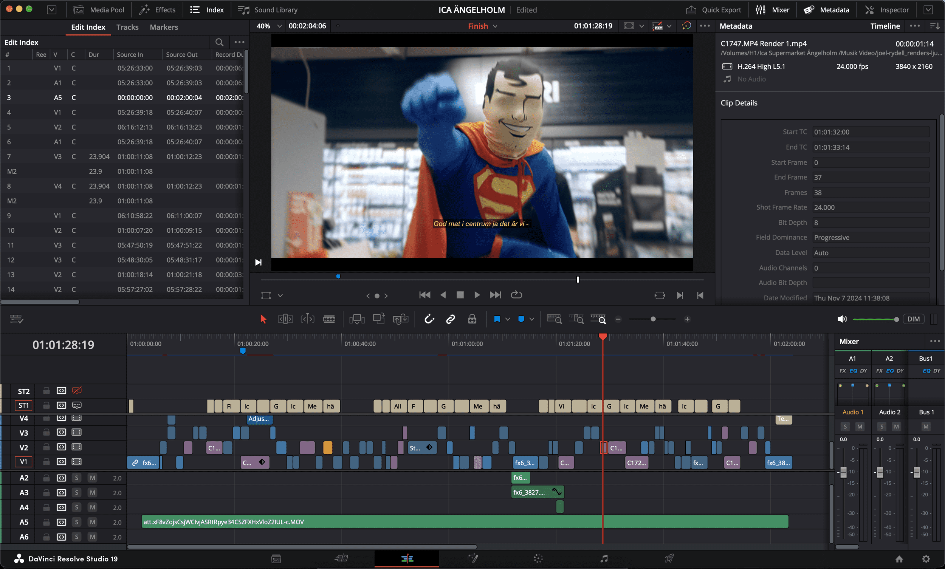Select the V1 destination control
The image size is (945, 569).
point(23,462)
